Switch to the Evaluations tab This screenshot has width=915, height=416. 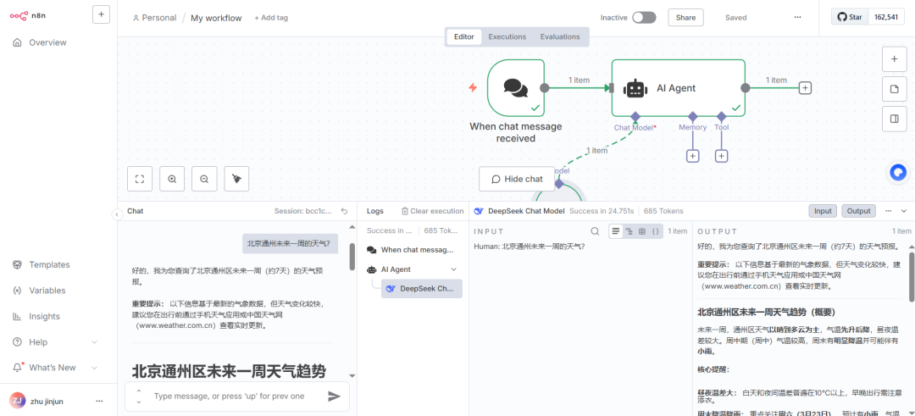(x=560, y=36)
